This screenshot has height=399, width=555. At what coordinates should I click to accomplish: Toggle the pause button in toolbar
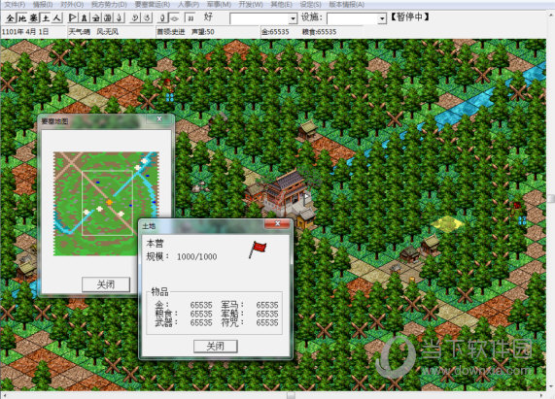[191, 17]
